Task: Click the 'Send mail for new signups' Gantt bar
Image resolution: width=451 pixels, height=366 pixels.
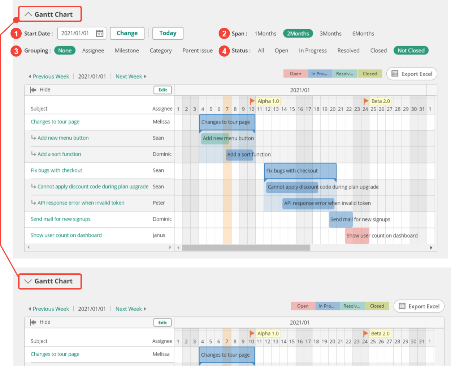Action: (x=341, y=219)
